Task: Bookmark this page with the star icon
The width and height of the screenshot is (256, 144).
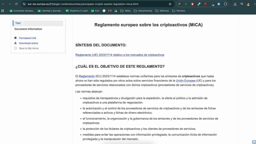Action: coord(170,4)
